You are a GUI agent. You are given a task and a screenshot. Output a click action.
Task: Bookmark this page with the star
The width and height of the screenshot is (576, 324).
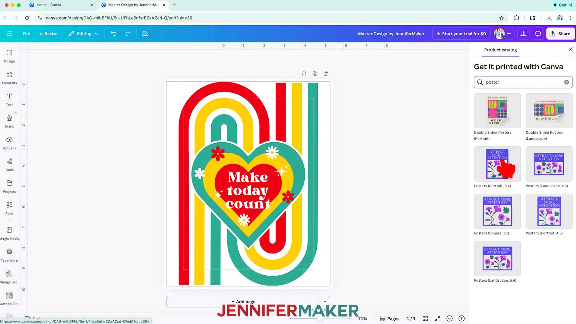click(x=501, y=18)
